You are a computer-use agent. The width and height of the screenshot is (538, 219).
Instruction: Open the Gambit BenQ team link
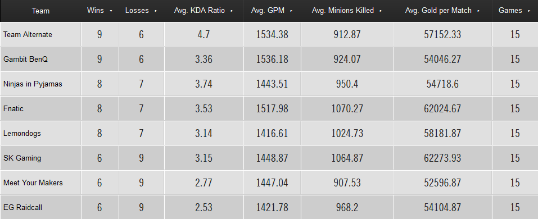click(x=25, y=60)
